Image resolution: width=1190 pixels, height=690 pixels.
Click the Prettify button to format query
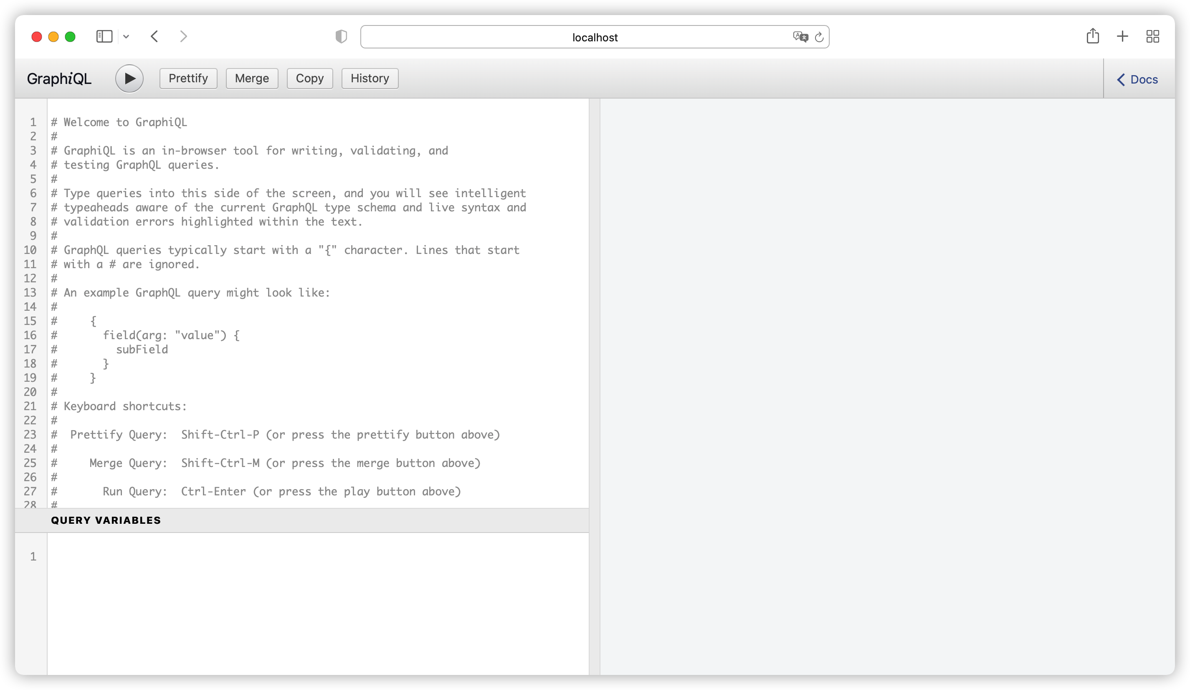click(187, 78)
